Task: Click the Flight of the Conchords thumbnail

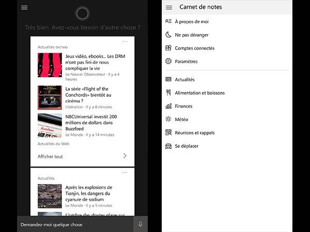Action: (50, 97)
